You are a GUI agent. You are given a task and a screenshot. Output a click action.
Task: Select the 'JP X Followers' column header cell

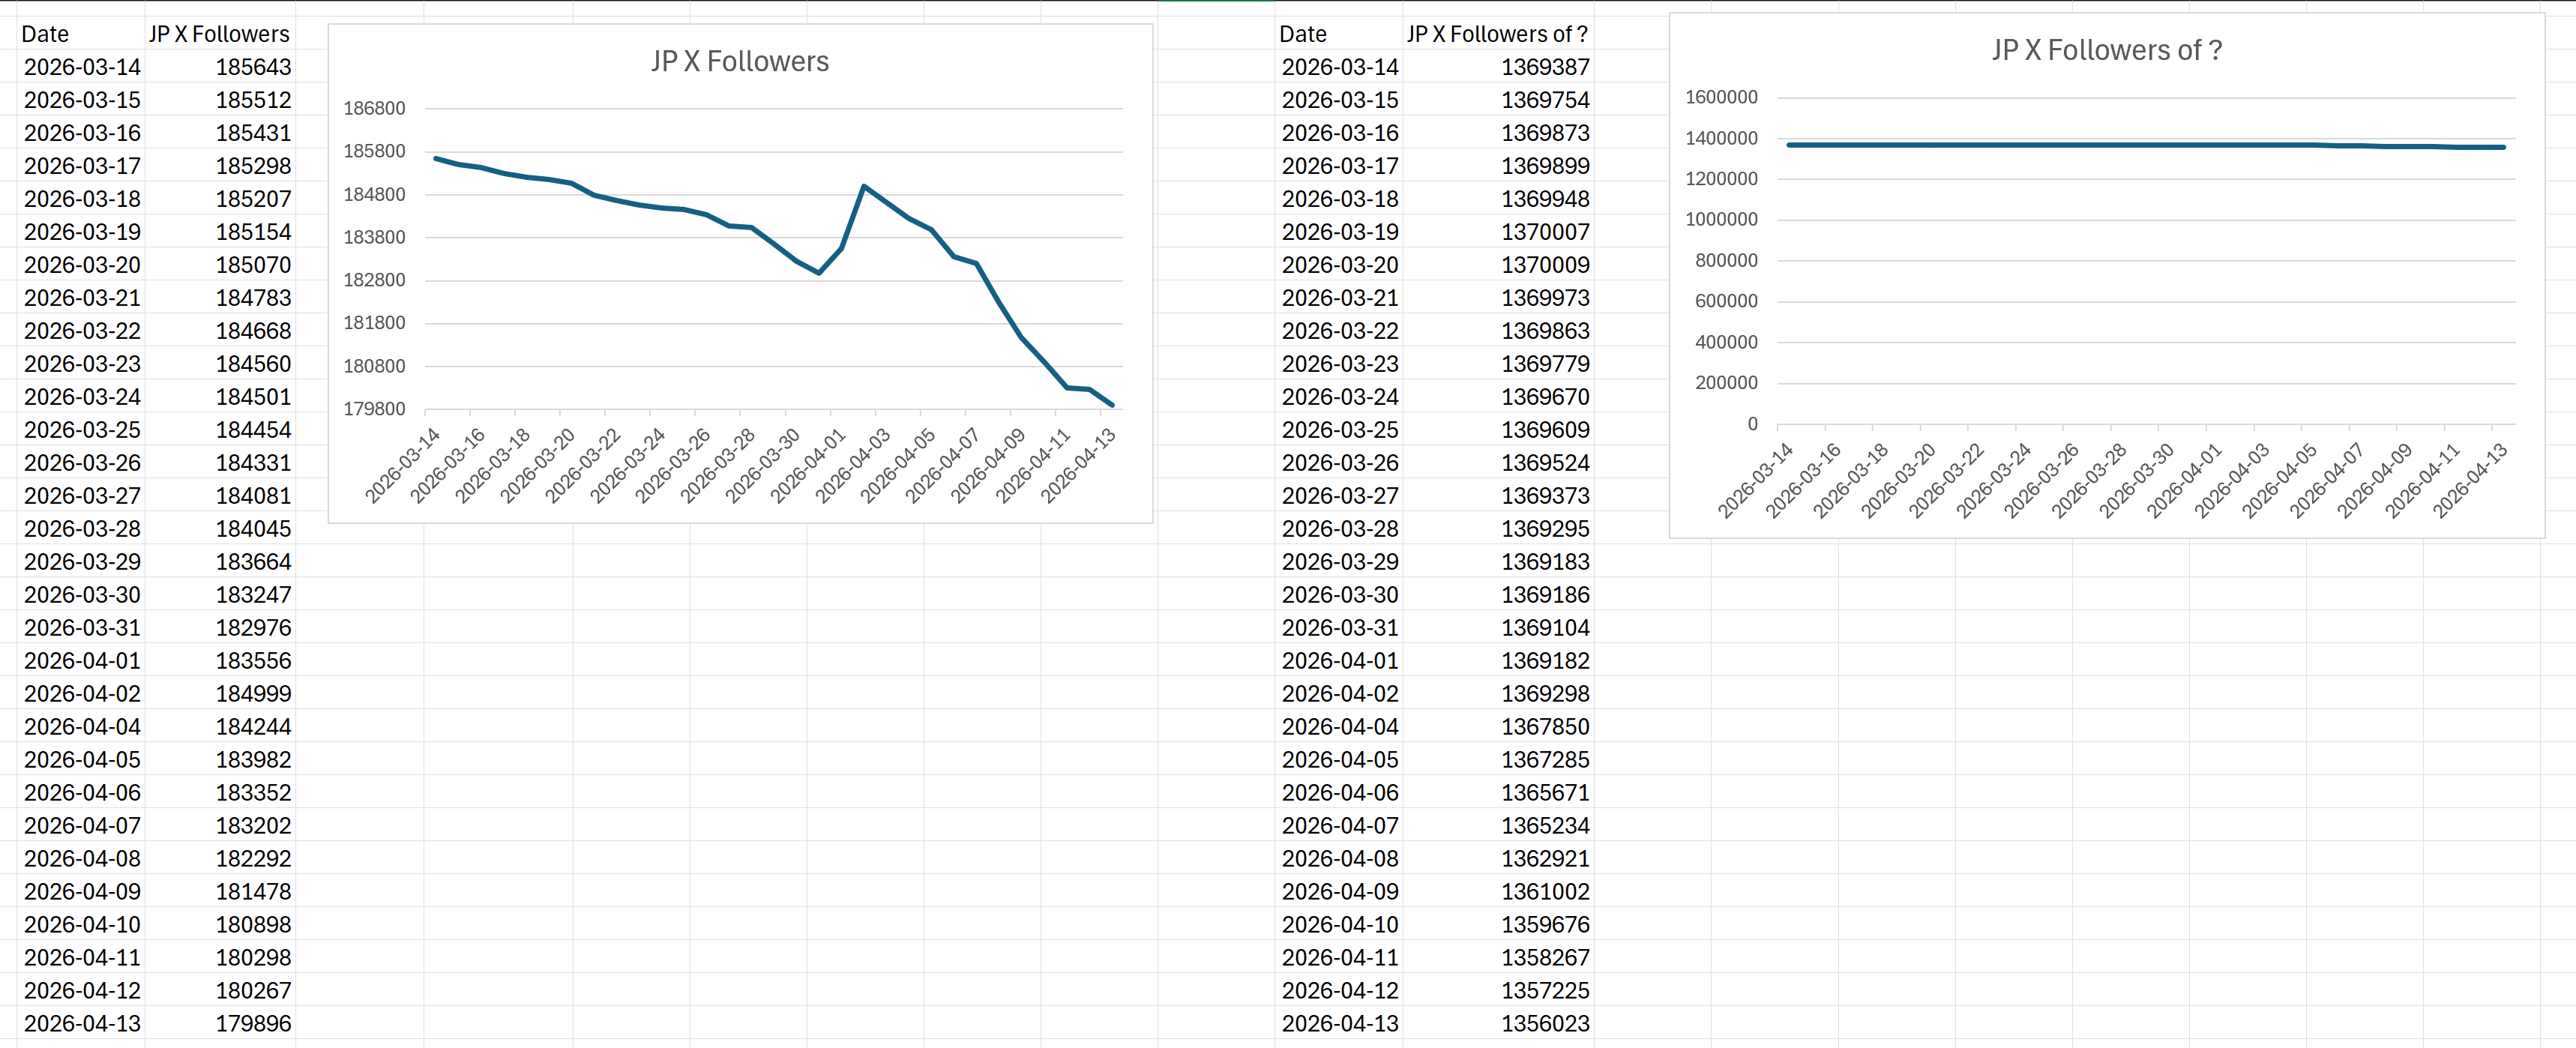219,34
